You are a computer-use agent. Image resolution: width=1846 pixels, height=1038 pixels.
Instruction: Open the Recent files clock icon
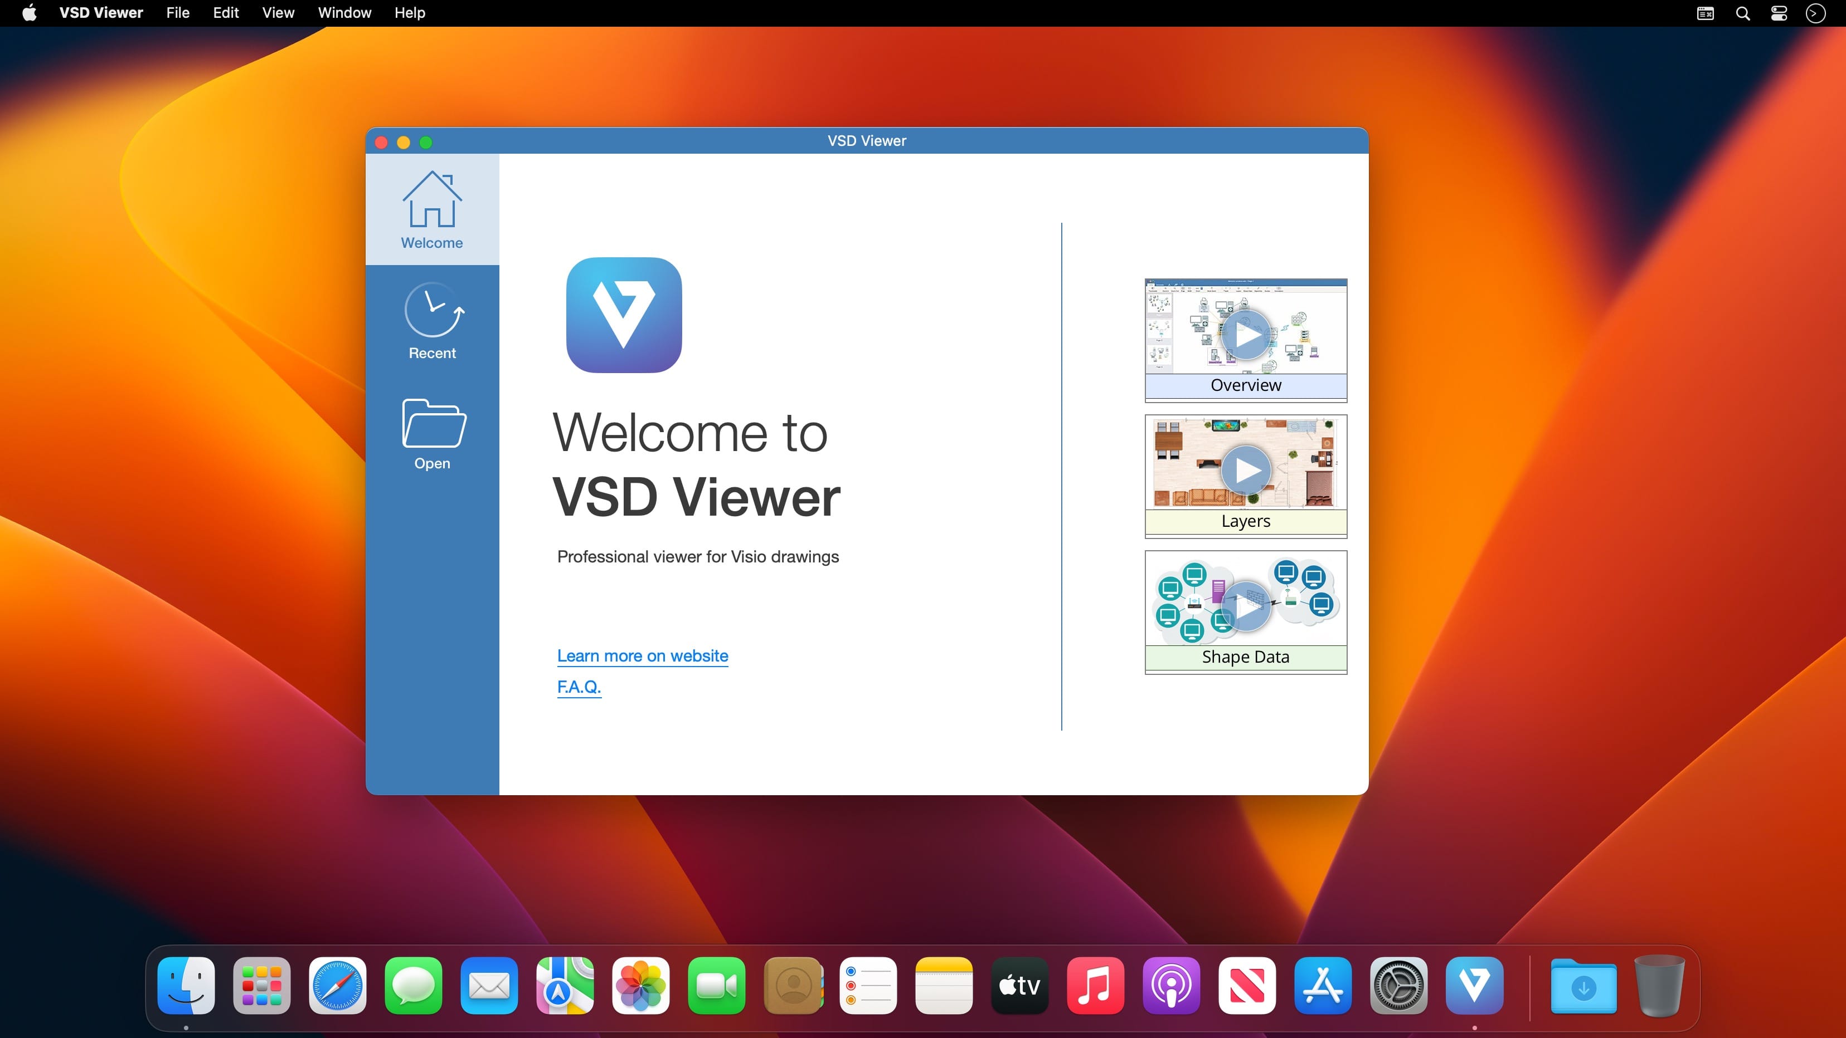(x=434, y=309)
